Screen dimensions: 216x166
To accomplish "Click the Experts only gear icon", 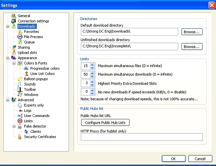I will tap(20, 105).
